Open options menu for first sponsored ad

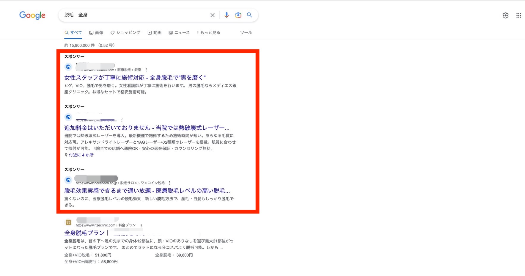click(146, 70)
